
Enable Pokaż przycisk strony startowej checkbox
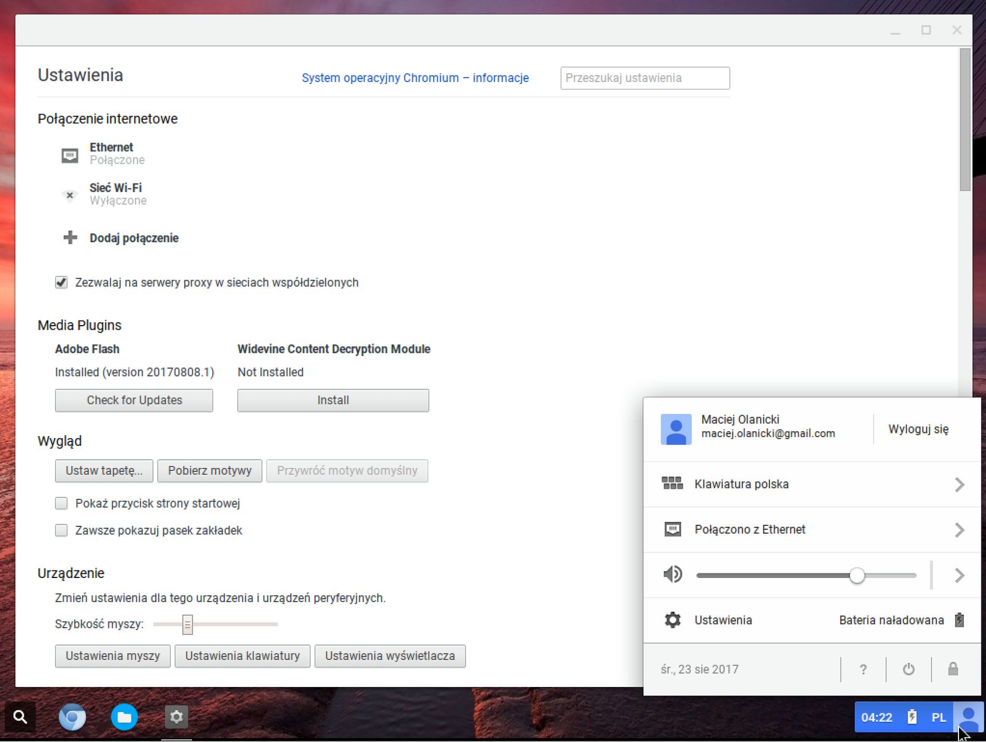[x=61, y=503]
